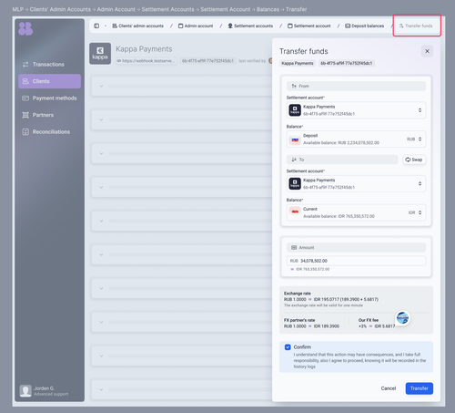Click the RUB amount input field
Screen dimensions: 455x413
click(356, 261)
